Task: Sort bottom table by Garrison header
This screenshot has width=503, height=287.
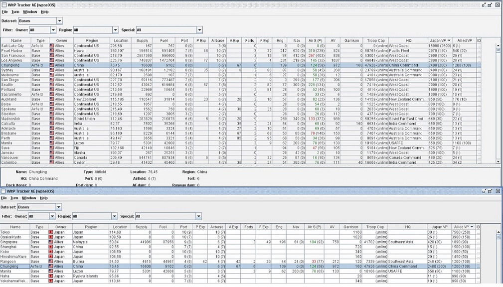Action: coord(350,227)
